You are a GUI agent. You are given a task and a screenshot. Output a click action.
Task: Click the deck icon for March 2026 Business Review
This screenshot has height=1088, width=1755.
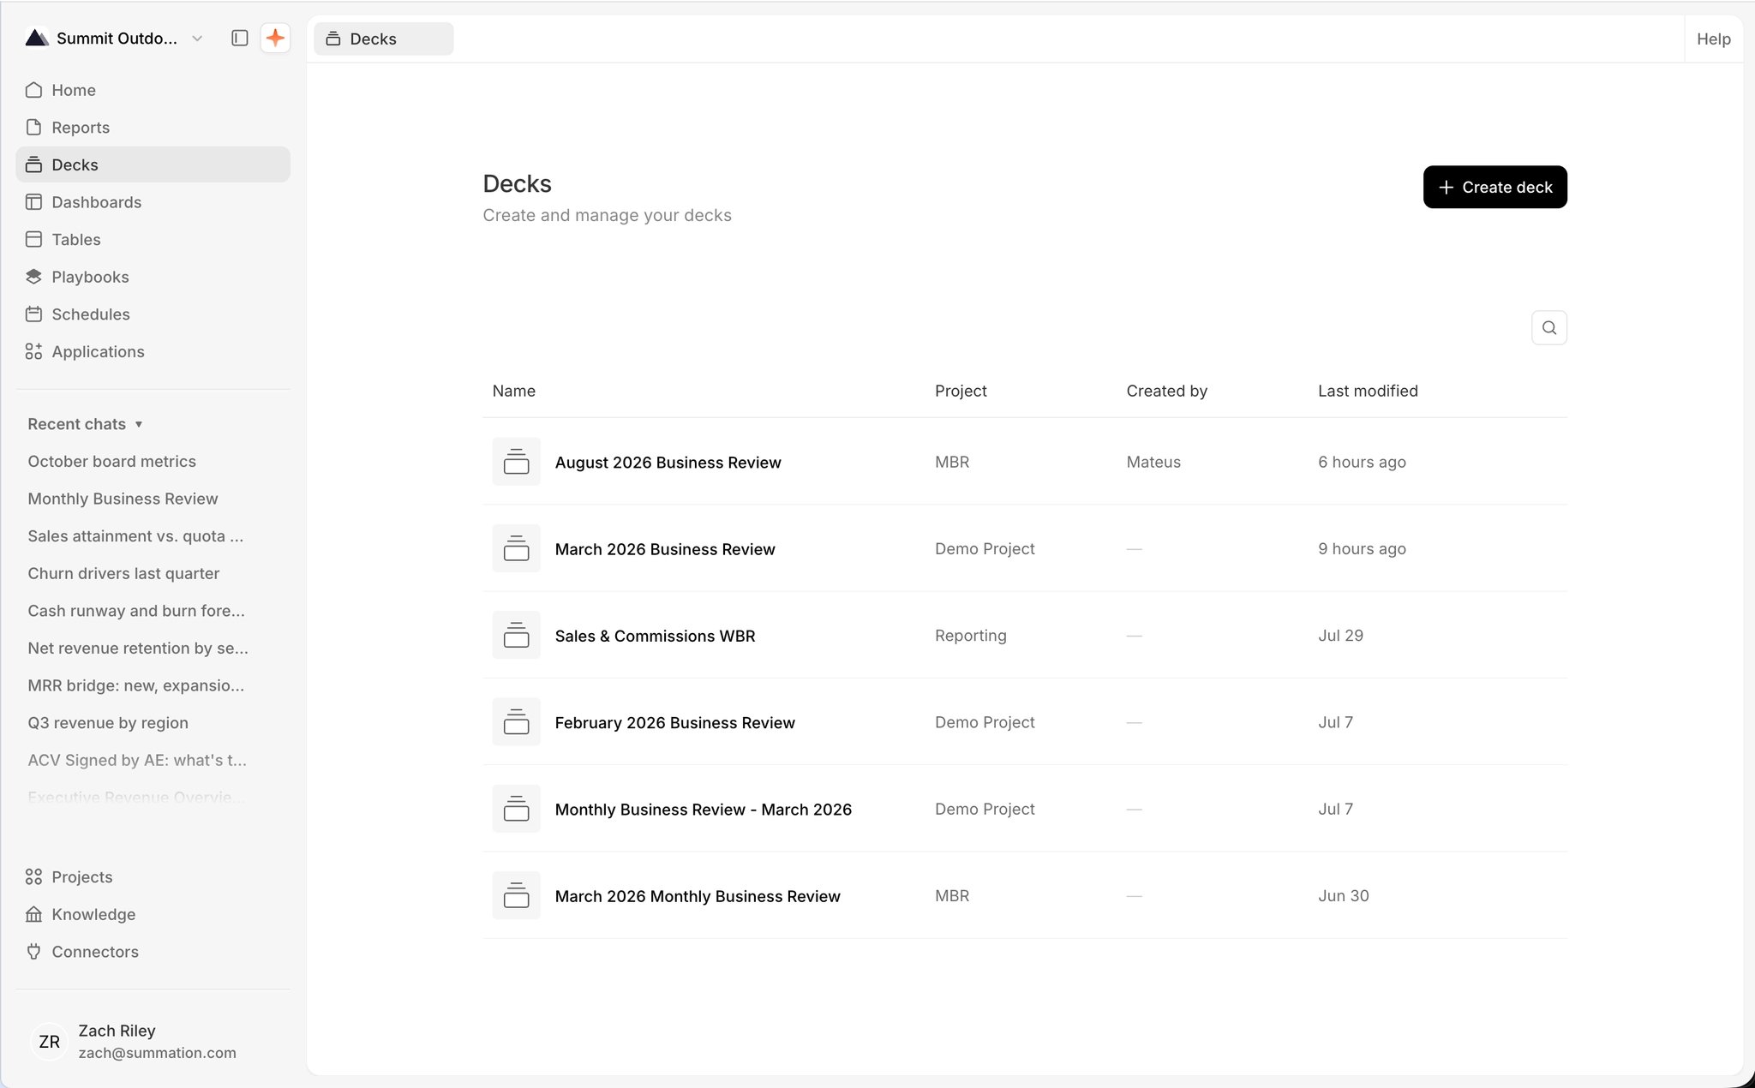pyautogui.click(x=516, y=548)
